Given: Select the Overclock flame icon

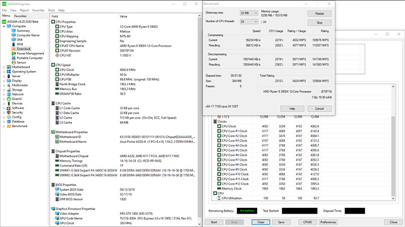Looking at the screenshot, I should click(13, 49).
